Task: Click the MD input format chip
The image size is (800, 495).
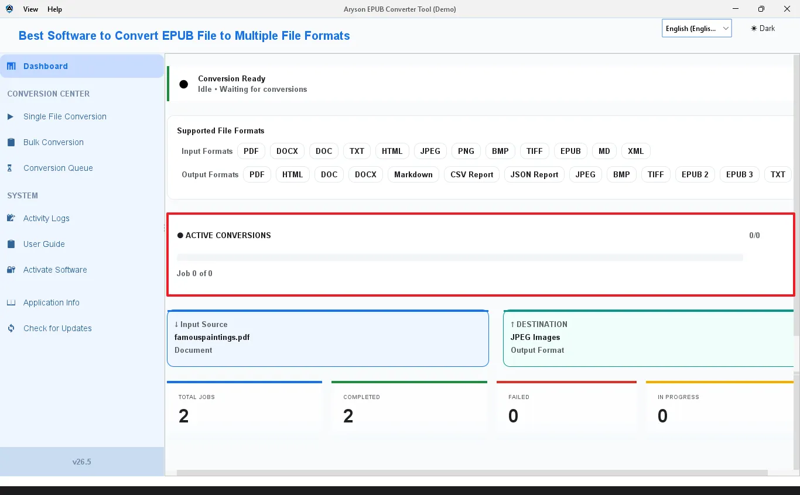Action: 604,151
